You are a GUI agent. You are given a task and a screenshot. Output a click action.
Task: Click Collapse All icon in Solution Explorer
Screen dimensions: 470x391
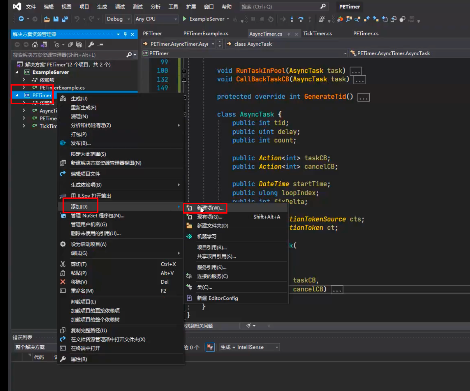tap(70, 44)
